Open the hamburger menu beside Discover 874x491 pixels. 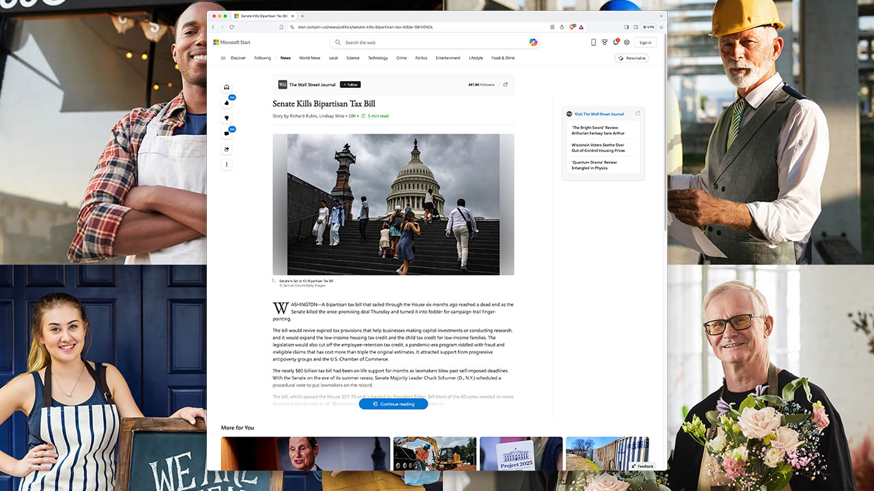[223, 58]
